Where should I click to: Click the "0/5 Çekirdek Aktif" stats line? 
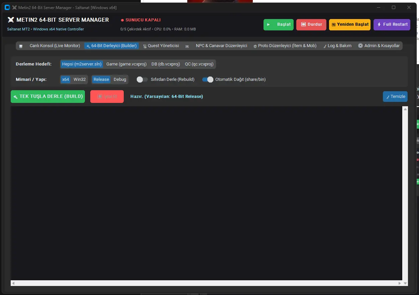(x=158, y=29)
